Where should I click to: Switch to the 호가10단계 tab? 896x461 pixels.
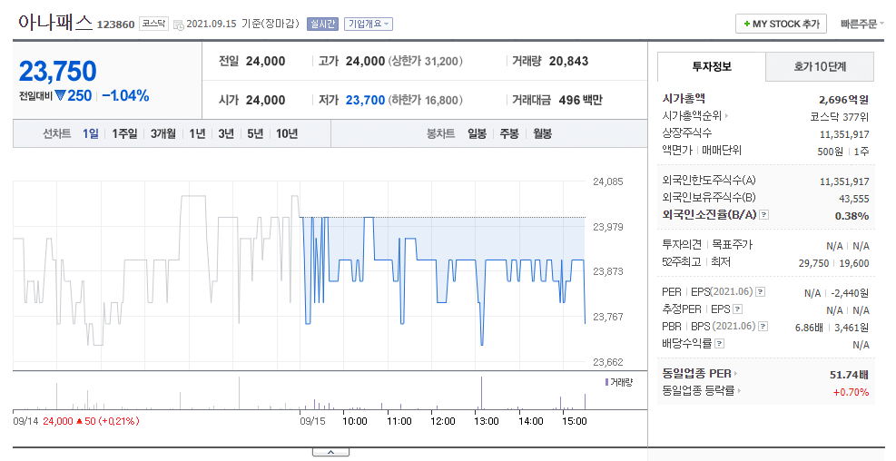[x=820, y=67]
